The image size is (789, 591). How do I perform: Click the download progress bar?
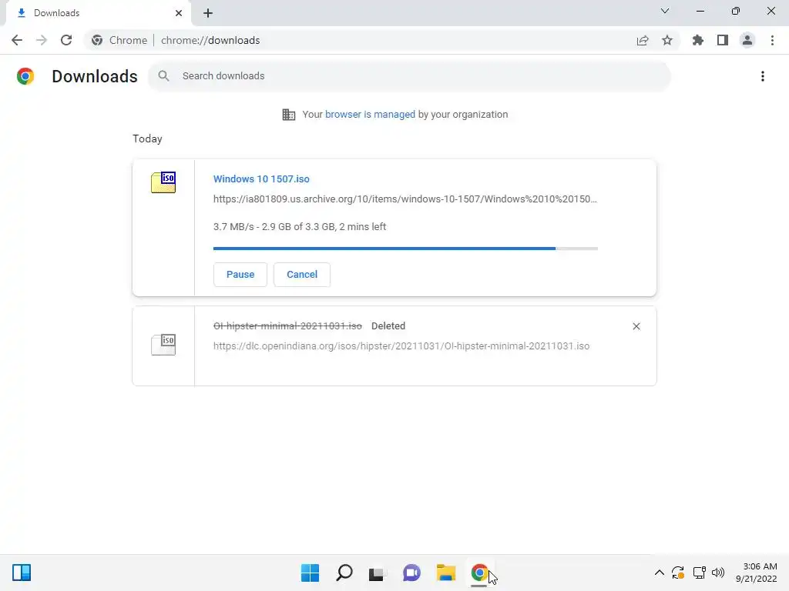(405, 249)
